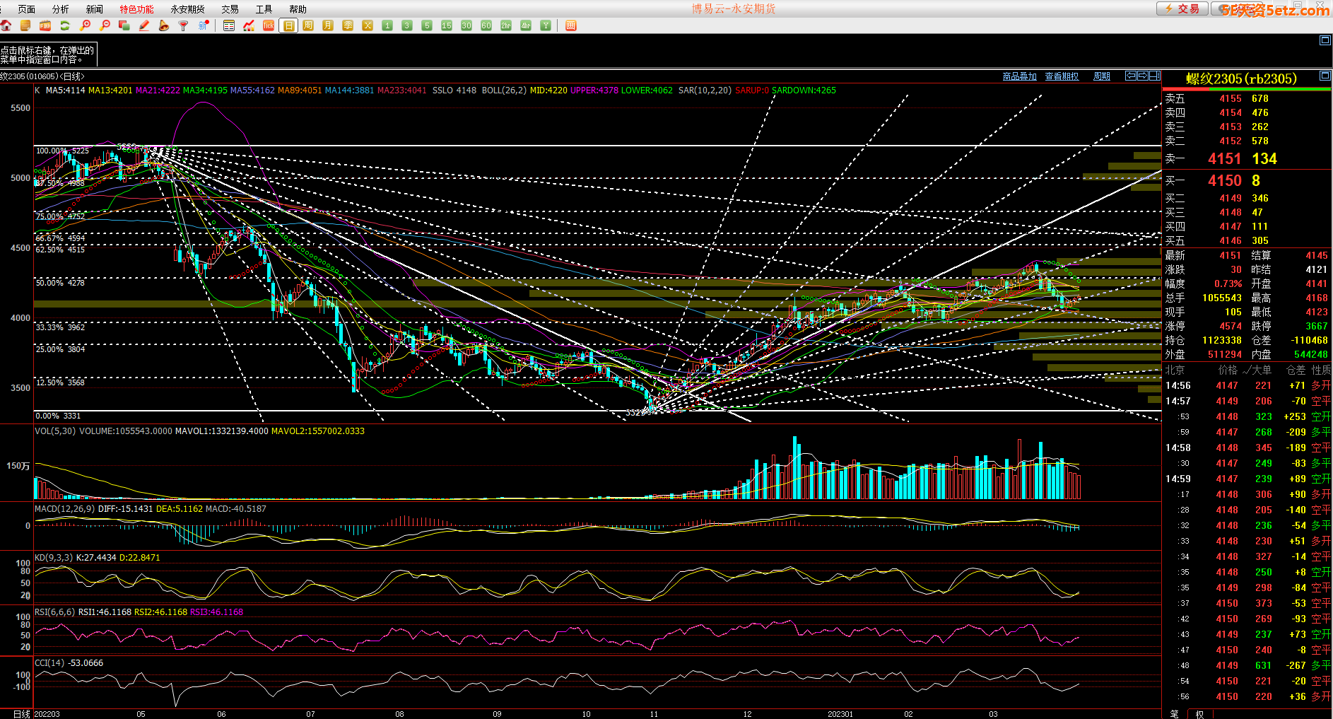
Task: Select quarterly 季 period
Action: pos(348,25)
